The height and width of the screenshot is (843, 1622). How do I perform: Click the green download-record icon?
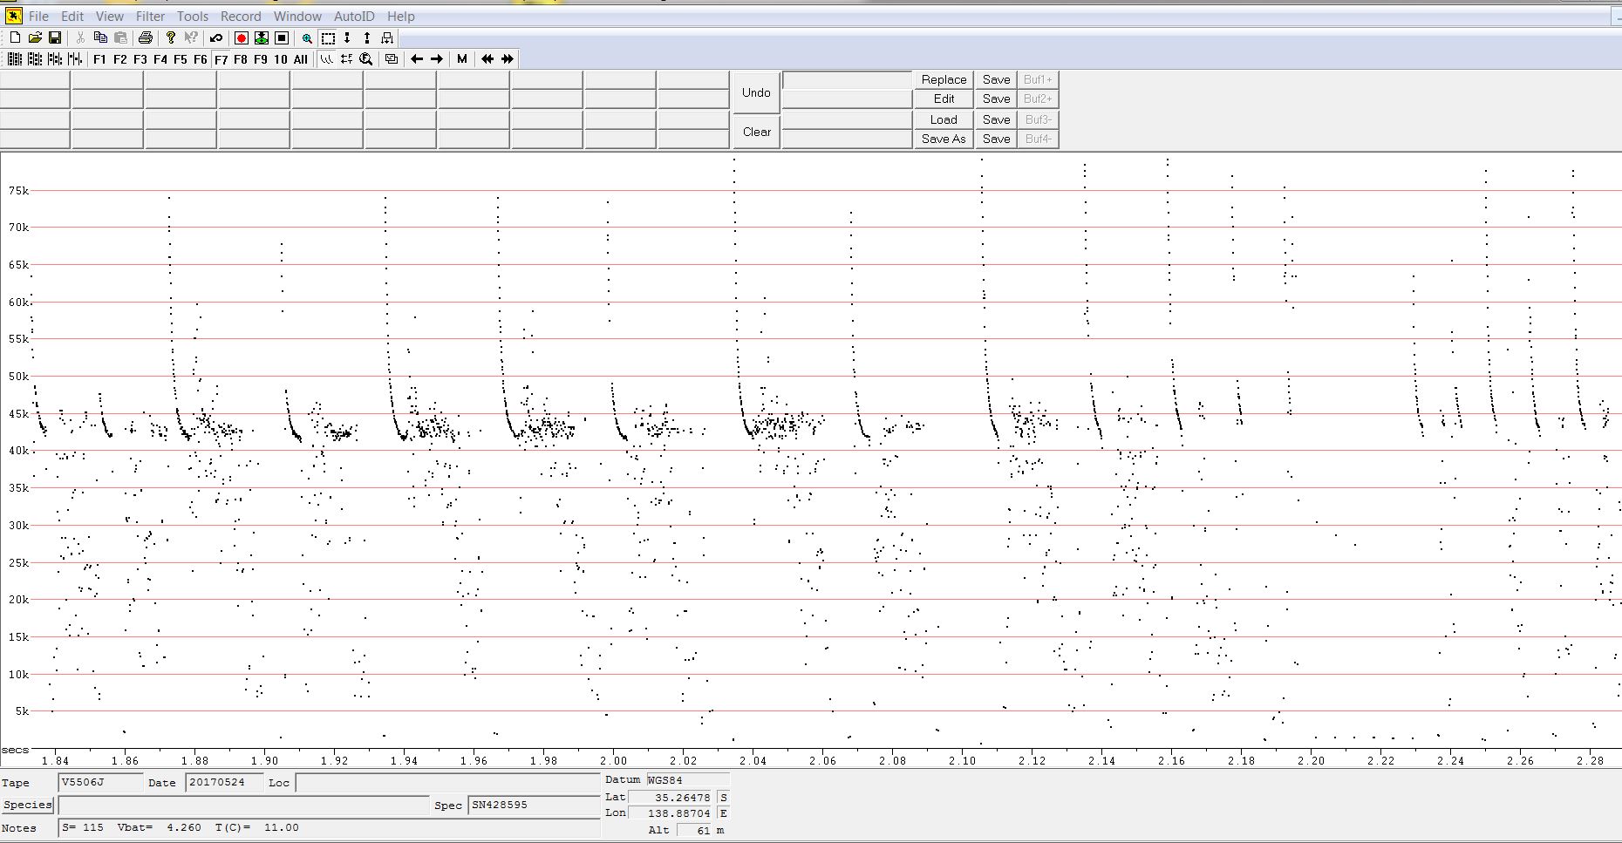pyautogui.click(x=262, y=37)
